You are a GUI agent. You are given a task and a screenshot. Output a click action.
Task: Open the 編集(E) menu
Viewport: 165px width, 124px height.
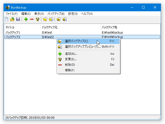[26, 14]
